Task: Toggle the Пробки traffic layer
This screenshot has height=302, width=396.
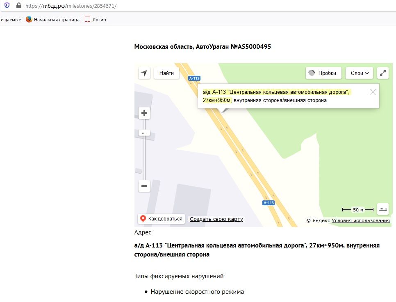Action: [x=324, y=73]
